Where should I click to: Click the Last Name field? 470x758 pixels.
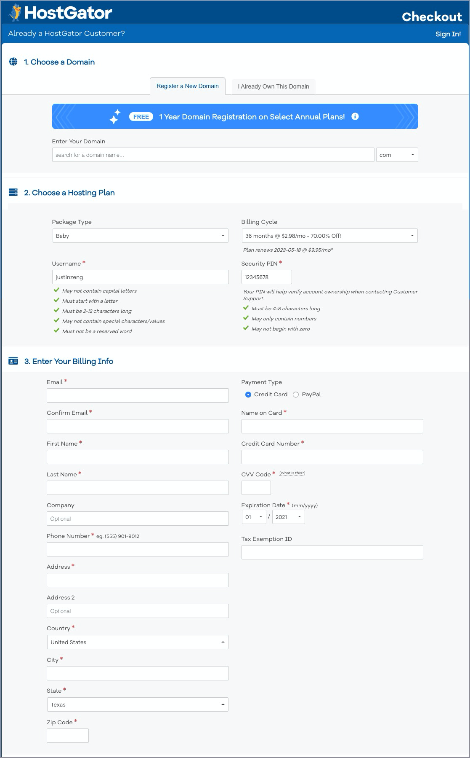(x=138, y=488)
